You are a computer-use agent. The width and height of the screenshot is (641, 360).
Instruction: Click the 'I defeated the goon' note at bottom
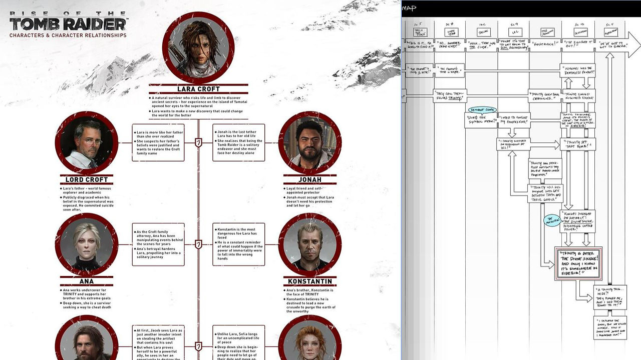pos(610,327)
